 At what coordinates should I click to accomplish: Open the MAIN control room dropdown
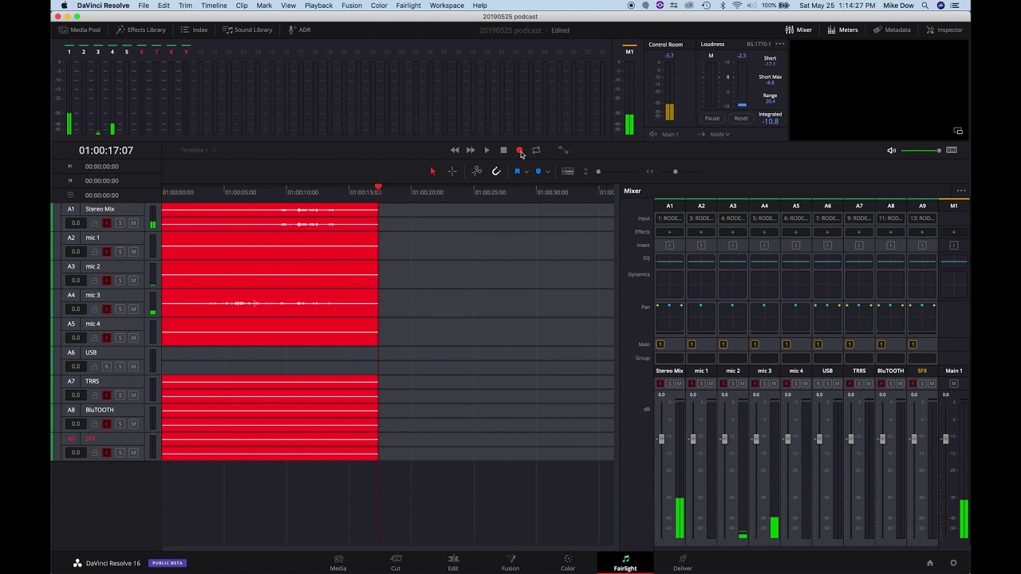tap(720, 134)
